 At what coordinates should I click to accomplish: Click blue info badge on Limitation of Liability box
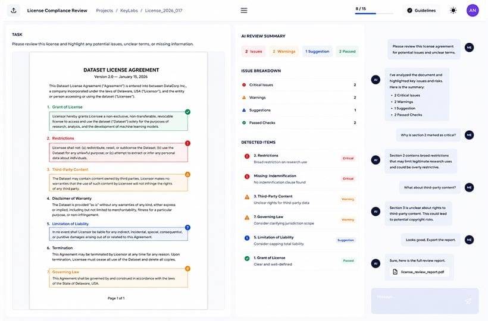(x=187, y=228)
